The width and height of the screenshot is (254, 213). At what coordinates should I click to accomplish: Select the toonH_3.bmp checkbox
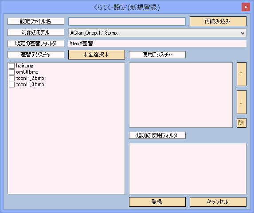click(12, 84)
